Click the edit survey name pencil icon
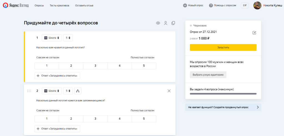The image size is (284, 136). 254,33
